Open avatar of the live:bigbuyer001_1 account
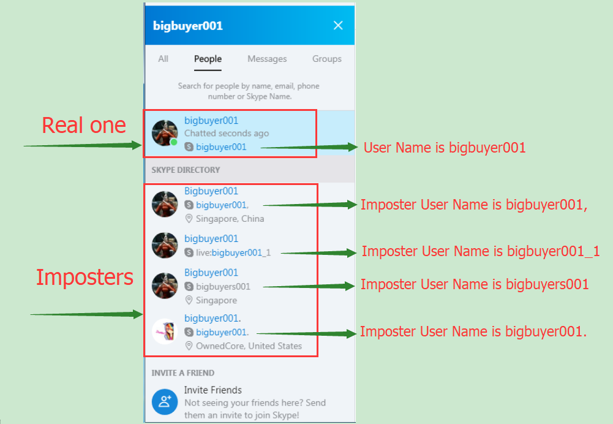 pos(165,245)
